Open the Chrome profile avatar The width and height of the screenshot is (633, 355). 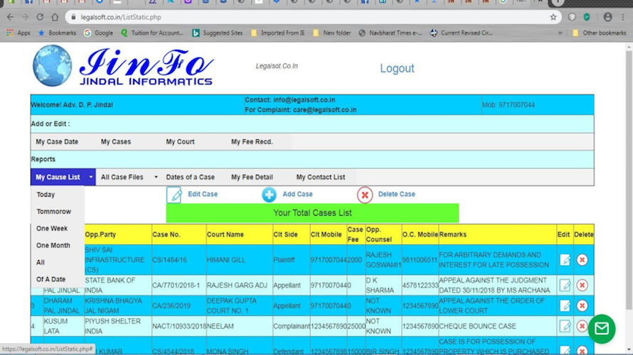(607, 17)
